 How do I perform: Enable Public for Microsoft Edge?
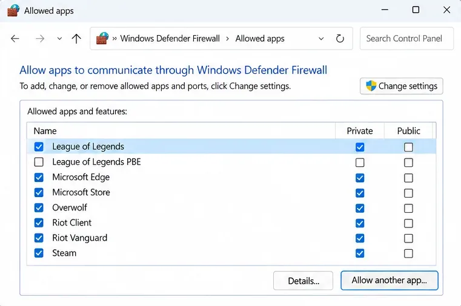coord(408,178)
